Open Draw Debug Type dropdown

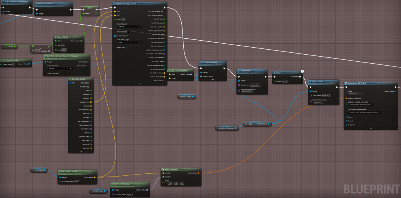[129, 42]
